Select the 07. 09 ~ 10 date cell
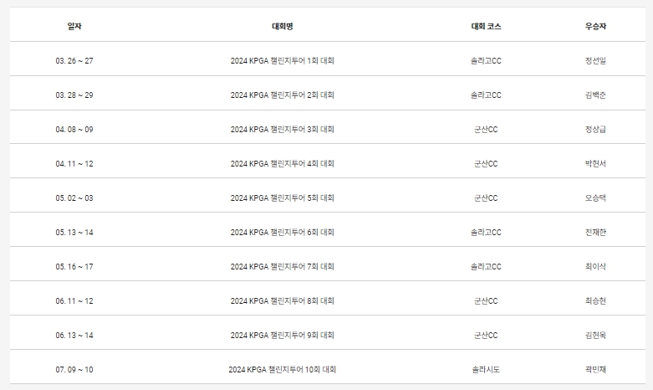The width and height of the screenshot is (653, 390). point(74,369)
